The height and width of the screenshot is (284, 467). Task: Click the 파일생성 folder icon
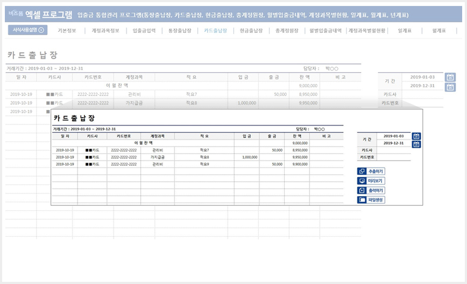[362, 200]
